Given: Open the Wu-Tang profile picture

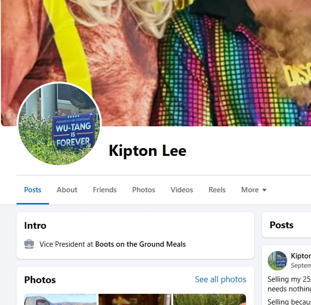Looking at the screenshot, I should (x=59, y=124).
